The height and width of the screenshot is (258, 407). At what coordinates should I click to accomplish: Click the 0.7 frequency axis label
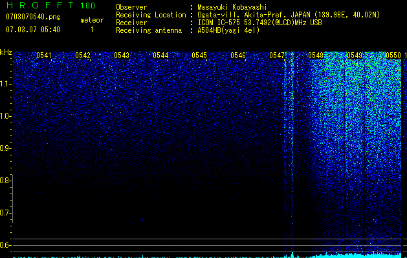[x=5, y=213]
